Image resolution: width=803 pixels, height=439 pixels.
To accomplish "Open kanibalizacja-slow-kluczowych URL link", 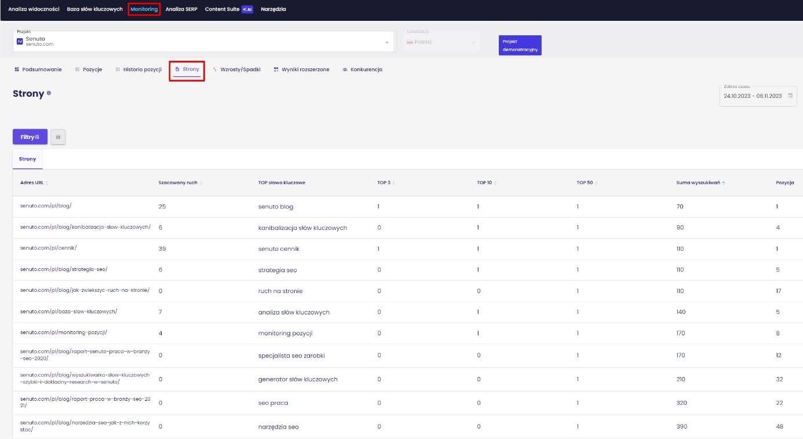I will pyautogui.click(x=85, y=227).
